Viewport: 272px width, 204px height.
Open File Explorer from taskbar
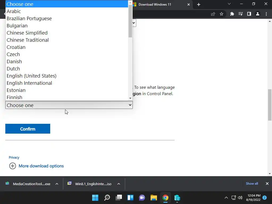pyautogui.click(x=154, y=198)
